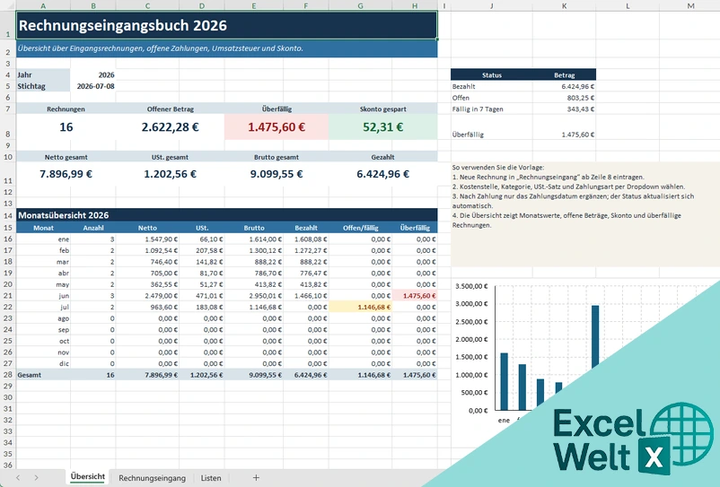The width and height of the screenshot is (720, 487).
Task: Click the tallest chart bar for June
Action: tap(595, 336)
